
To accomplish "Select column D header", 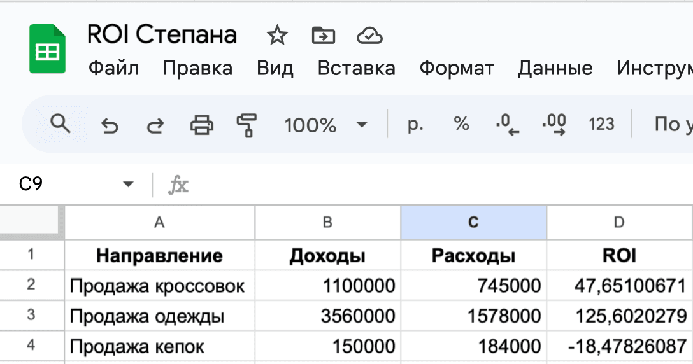I will click(620, 223).
